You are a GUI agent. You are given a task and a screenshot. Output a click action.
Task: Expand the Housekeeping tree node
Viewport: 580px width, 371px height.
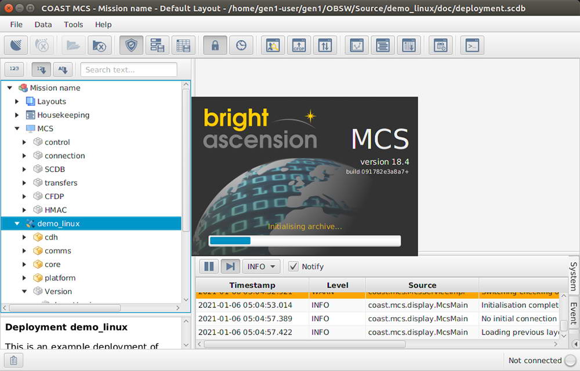(x=17, y=115)
